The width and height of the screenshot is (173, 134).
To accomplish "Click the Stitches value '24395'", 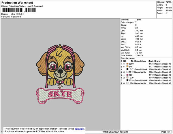I will (x=168, y=2).
